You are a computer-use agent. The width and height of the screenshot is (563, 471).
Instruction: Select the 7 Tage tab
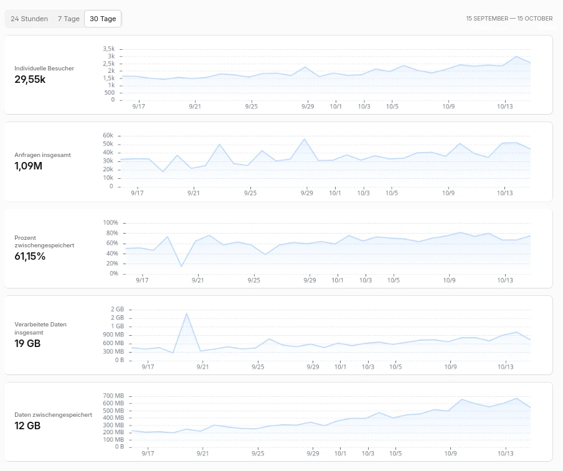[69, 19]
